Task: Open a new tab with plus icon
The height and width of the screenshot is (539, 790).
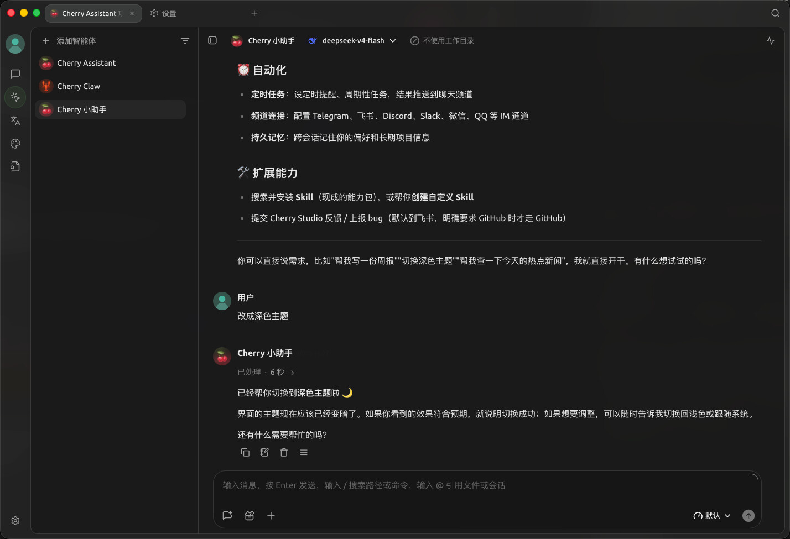Action: 254,13
